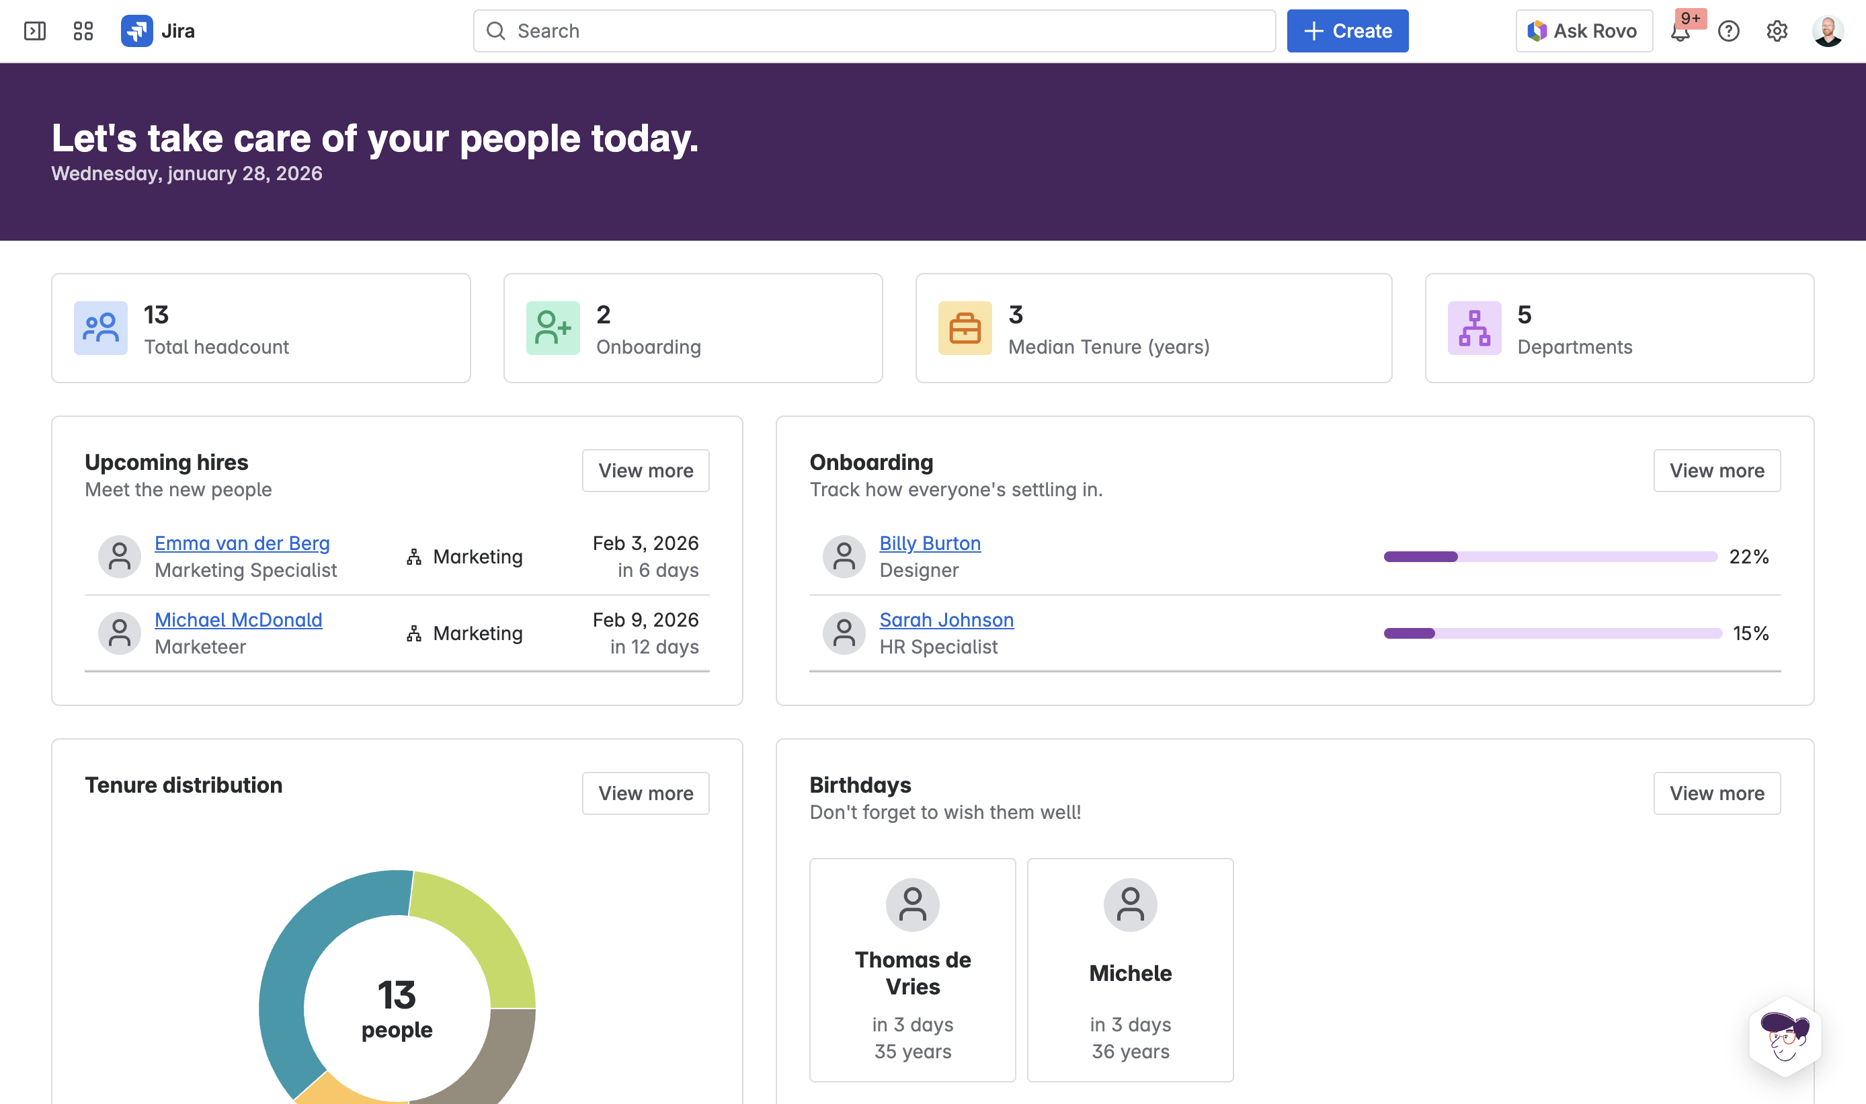
Task: View more Upcoming hires
Action: [645, 471]
